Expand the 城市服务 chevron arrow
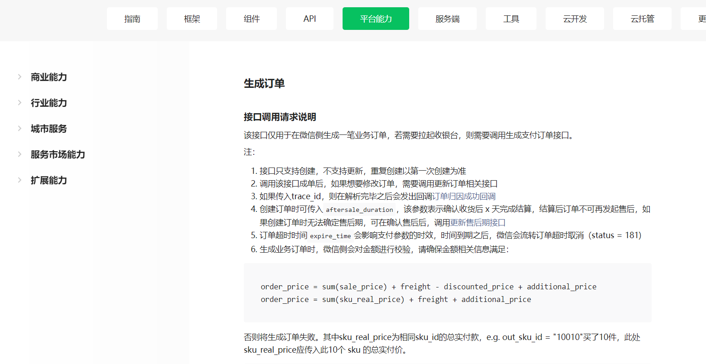This screenshot has width=706, height=364. (x=19, y=129)
